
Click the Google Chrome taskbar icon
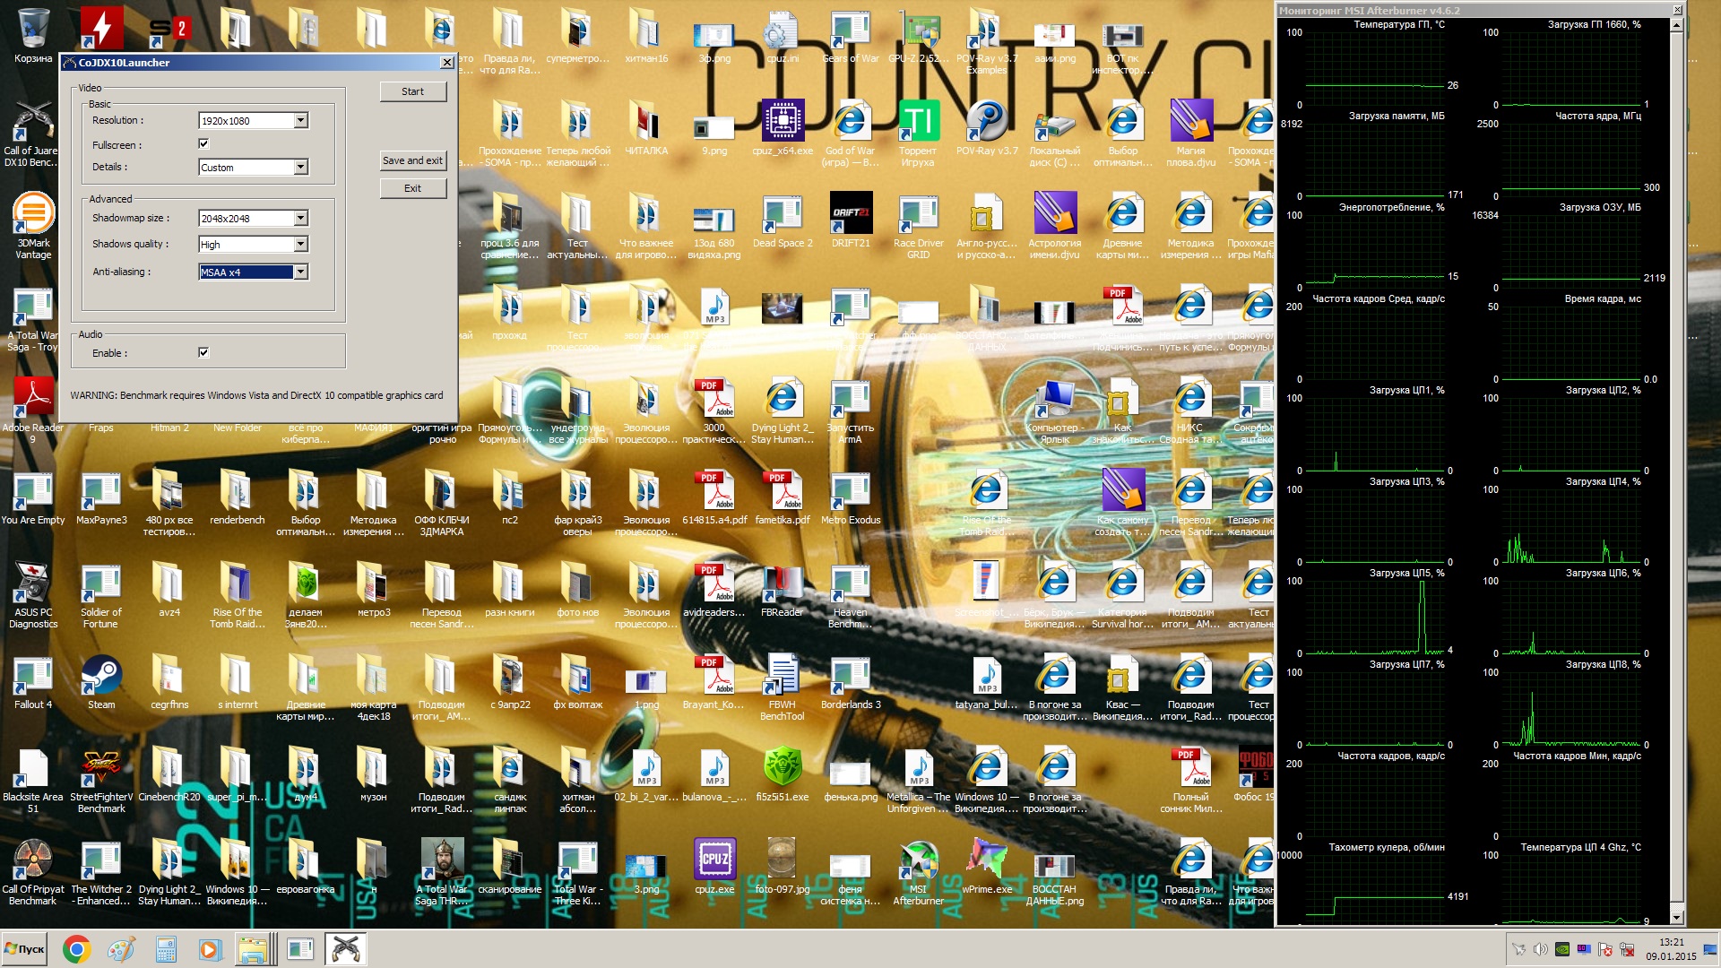(x=76, y=949)
